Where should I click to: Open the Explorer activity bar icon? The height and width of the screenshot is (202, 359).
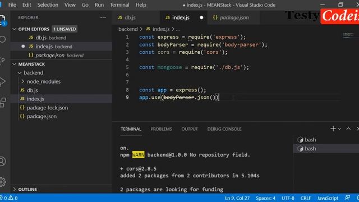(2, 20)
